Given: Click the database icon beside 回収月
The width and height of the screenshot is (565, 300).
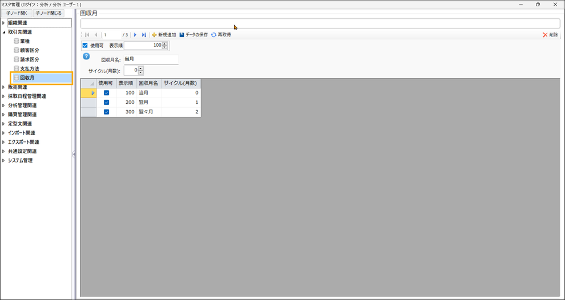Looking at the screenshot, I should pos(16,78).
